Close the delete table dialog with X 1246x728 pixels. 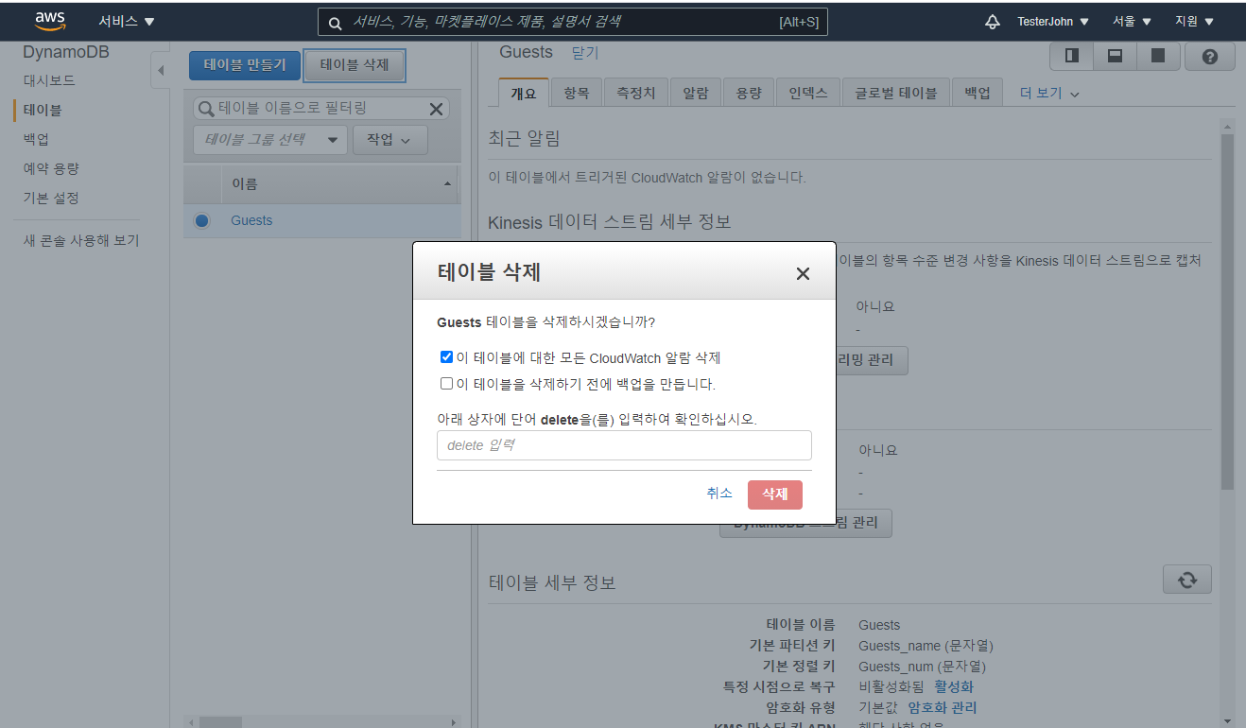(x=803, y=273)
